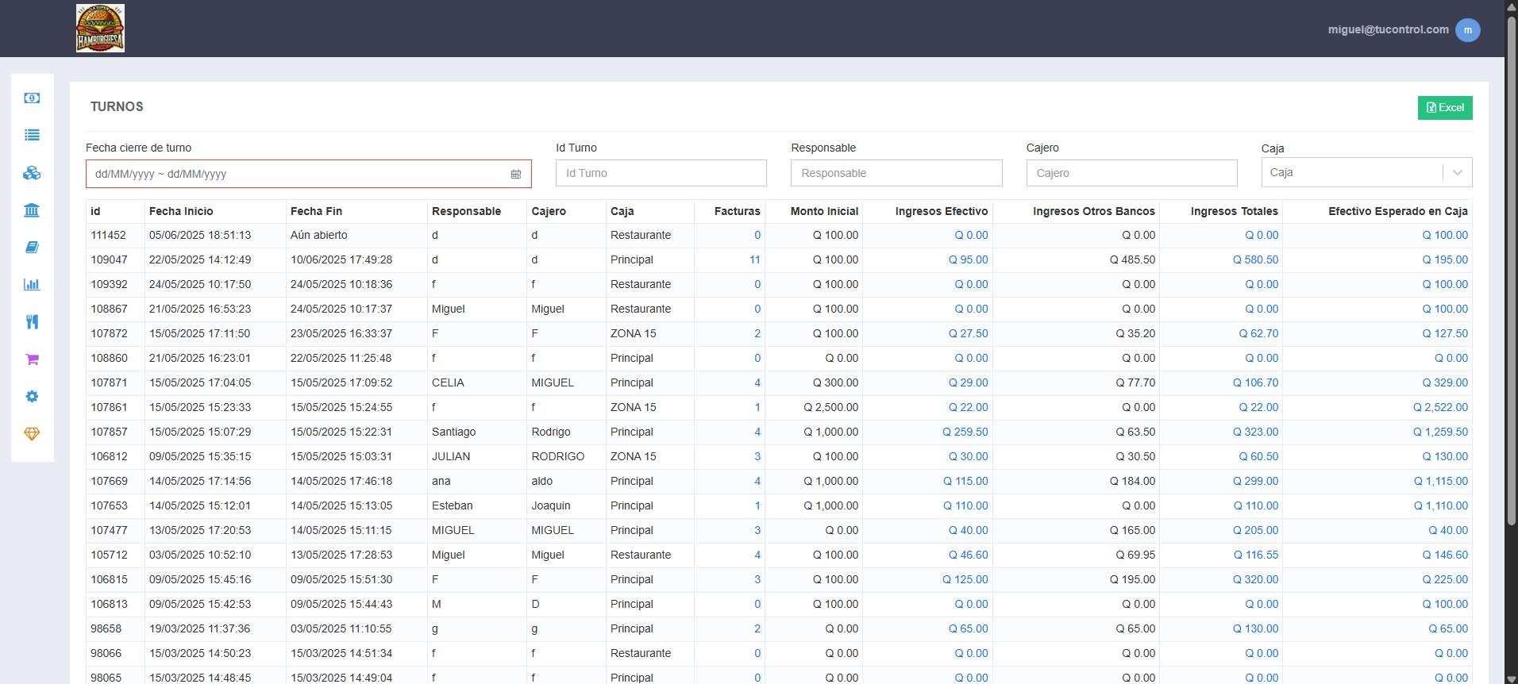
Task: Open the fork and knife restaurant icon
Action: [32, 321]
